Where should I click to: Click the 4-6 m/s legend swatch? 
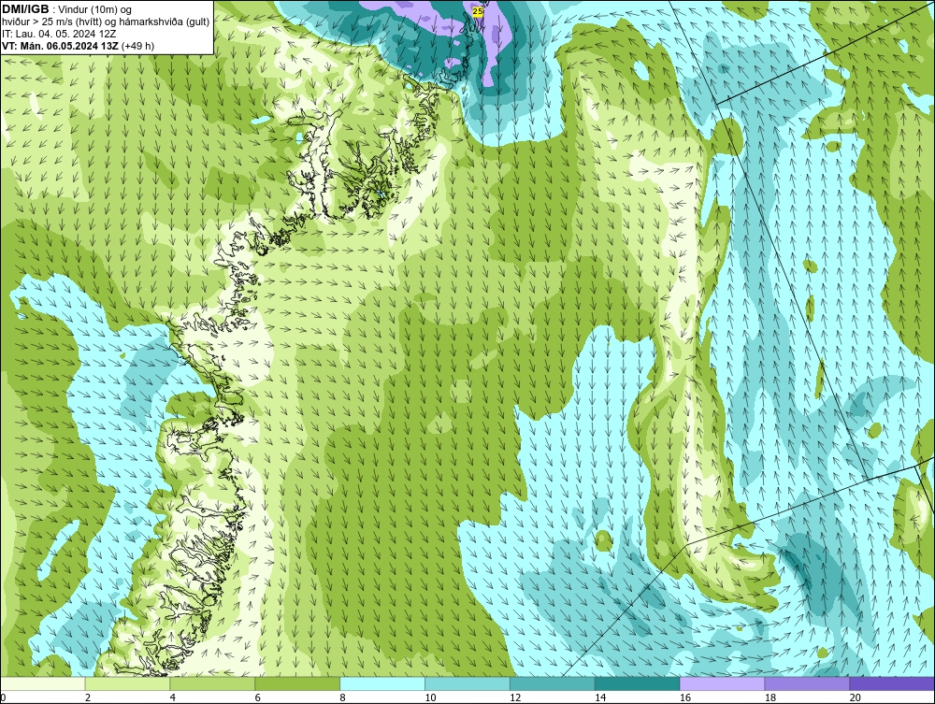tap(212, 683)
